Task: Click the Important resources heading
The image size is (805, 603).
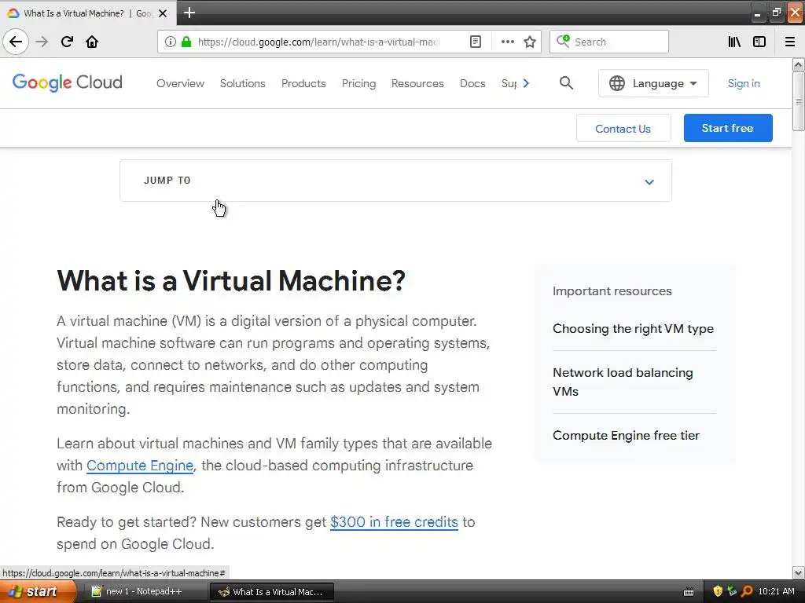Action: click(612, 291)
